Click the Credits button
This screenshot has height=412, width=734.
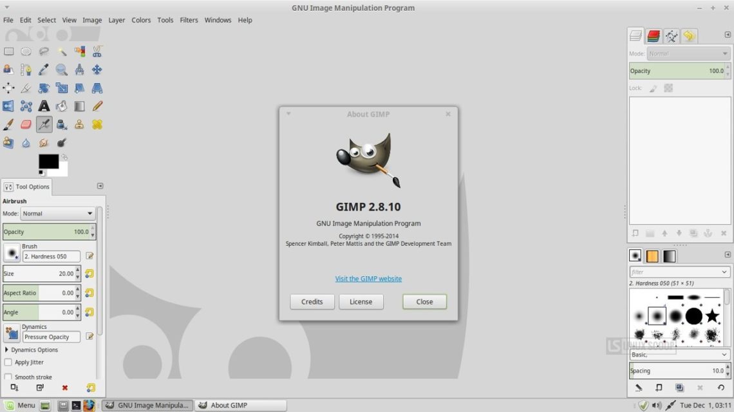[312, 301]
